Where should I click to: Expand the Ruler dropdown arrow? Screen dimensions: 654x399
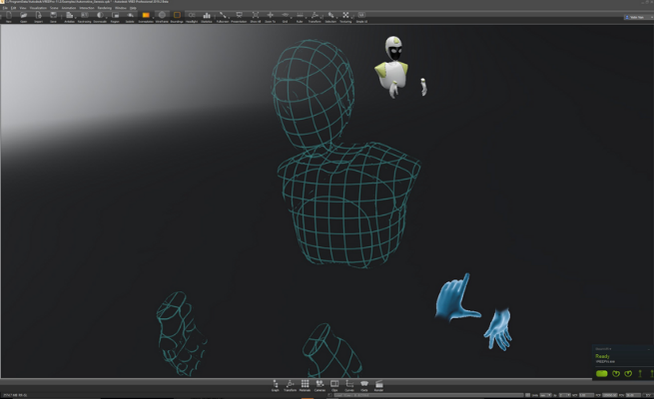click(x=306, y=18)
